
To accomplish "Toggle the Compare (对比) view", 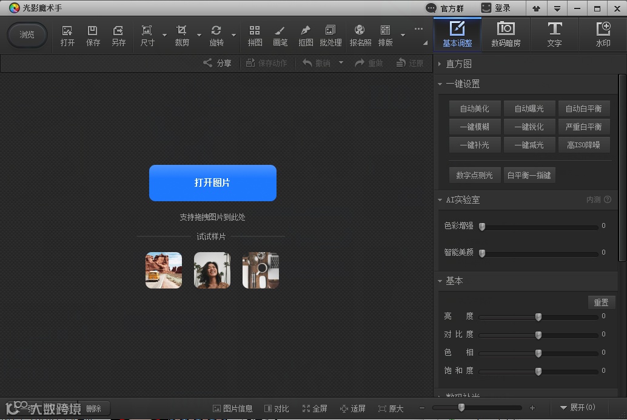I will (x=277, y=408).
